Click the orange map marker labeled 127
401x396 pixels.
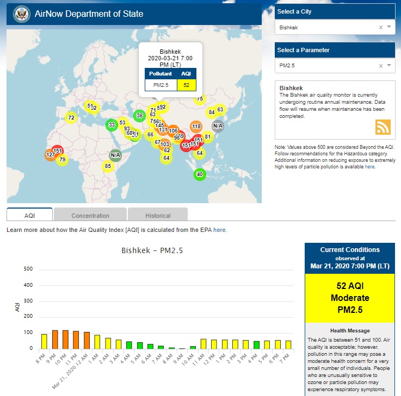(x=51, y=155)
